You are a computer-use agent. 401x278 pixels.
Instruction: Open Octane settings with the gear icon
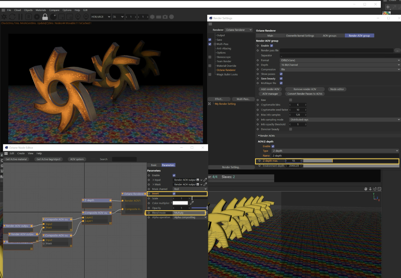pyautogui.click(x=37, y=17)
